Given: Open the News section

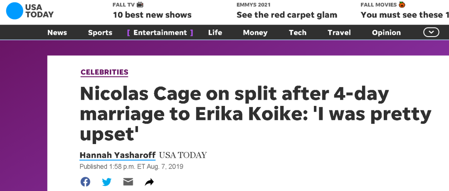Looking at the screenshot, I should pos(57,33).
